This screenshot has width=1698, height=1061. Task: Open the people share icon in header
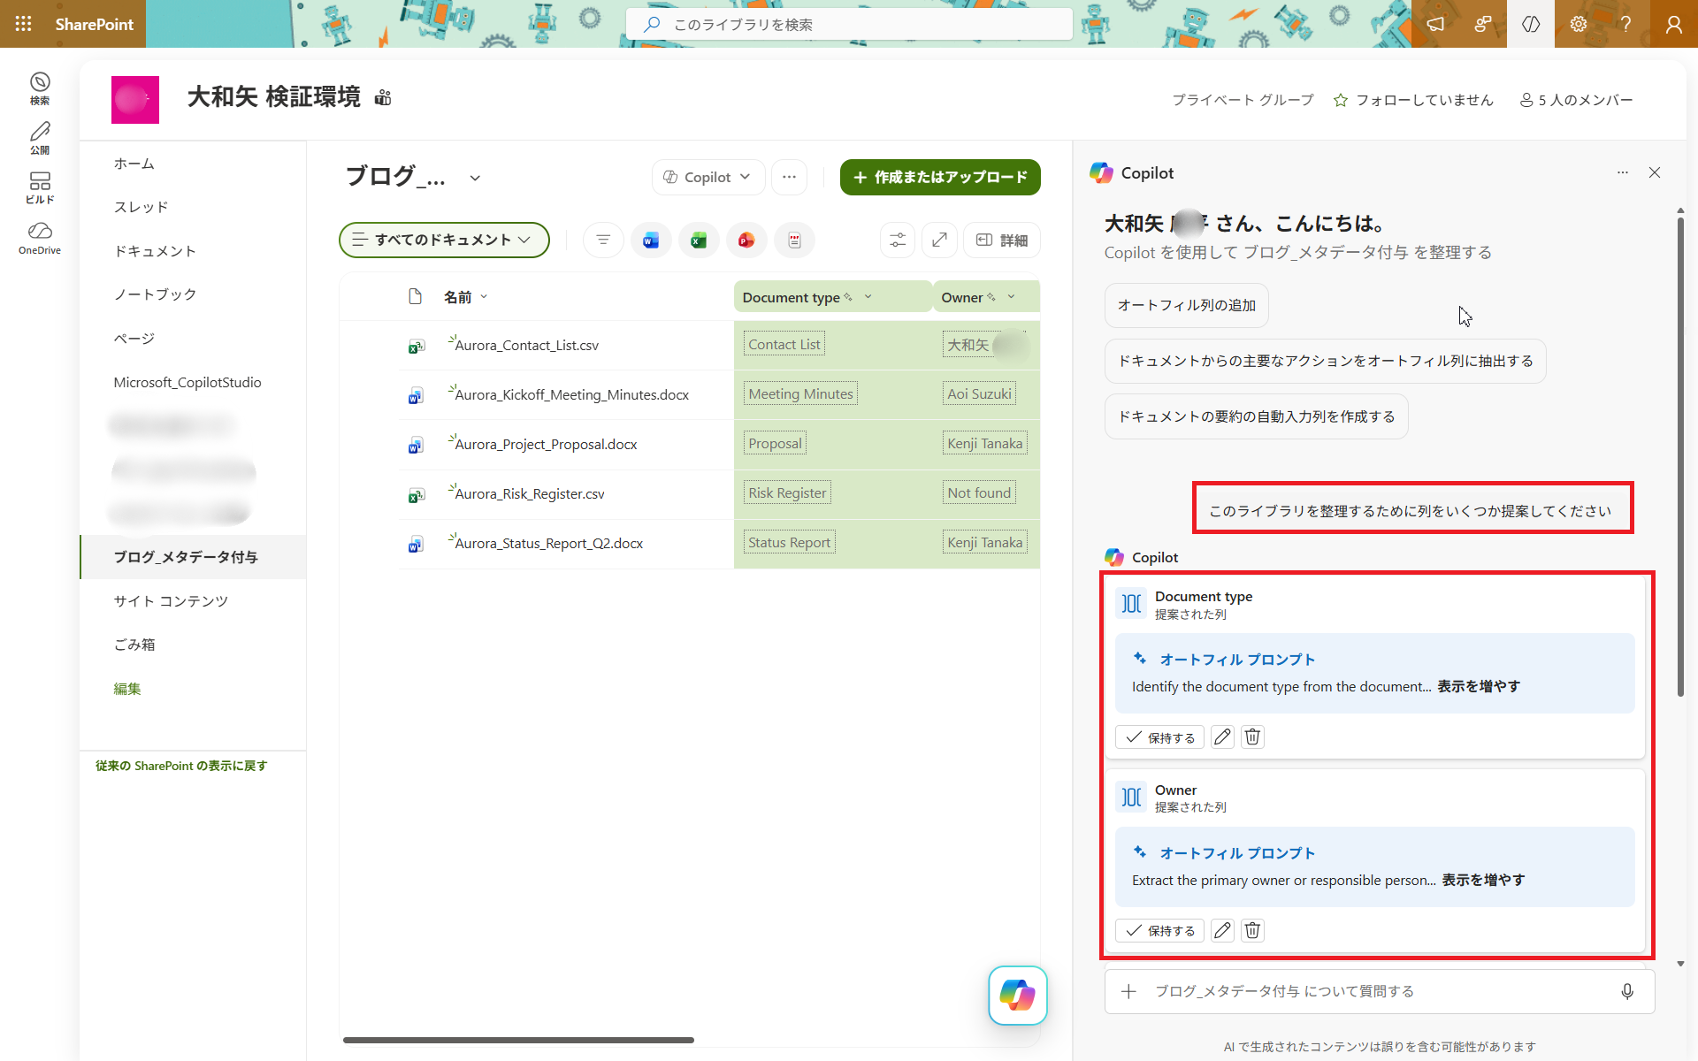coord(1483,24)
